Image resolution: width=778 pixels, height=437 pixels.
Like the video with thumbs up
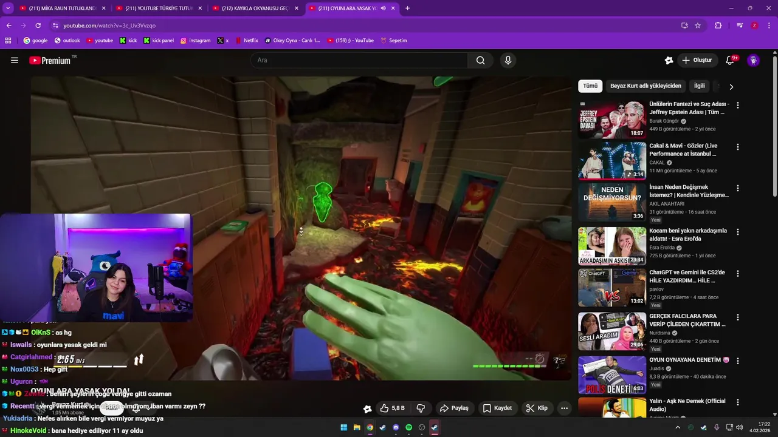(x=392, y=408)
